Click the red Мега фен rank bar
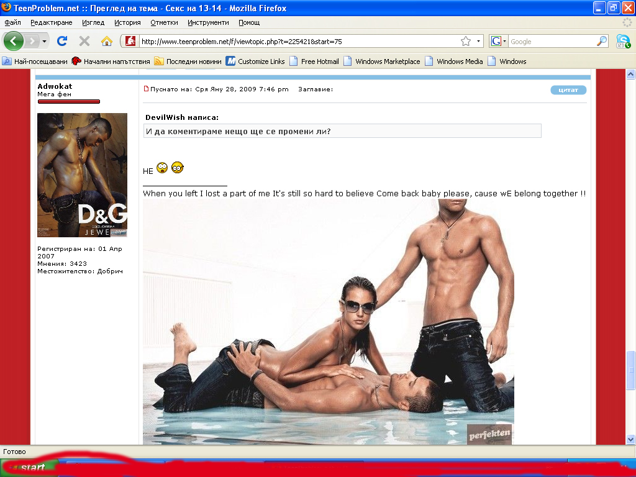The image size is (636, 477). (x=68, y=101)
